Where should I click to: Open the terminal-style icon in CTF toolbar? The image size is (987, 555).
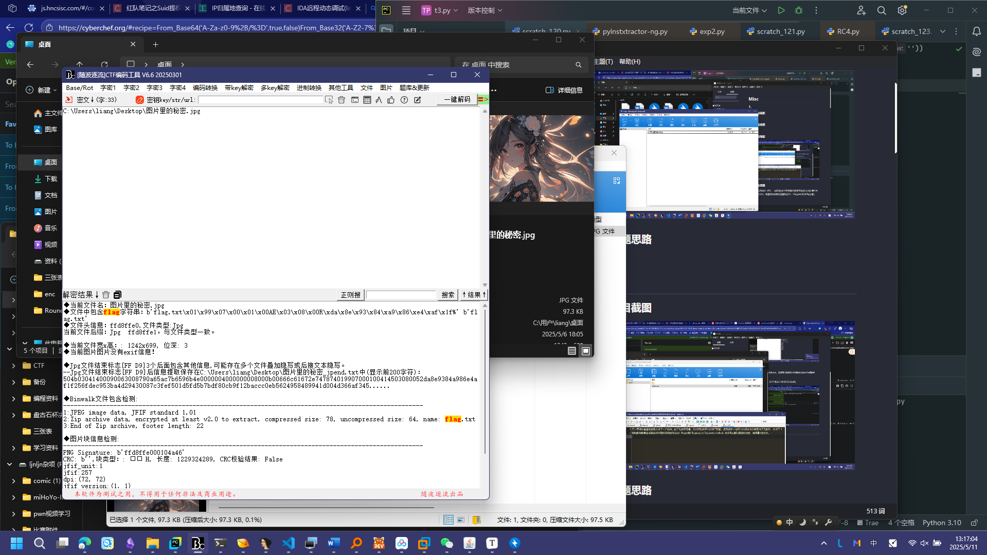(355, 100)
